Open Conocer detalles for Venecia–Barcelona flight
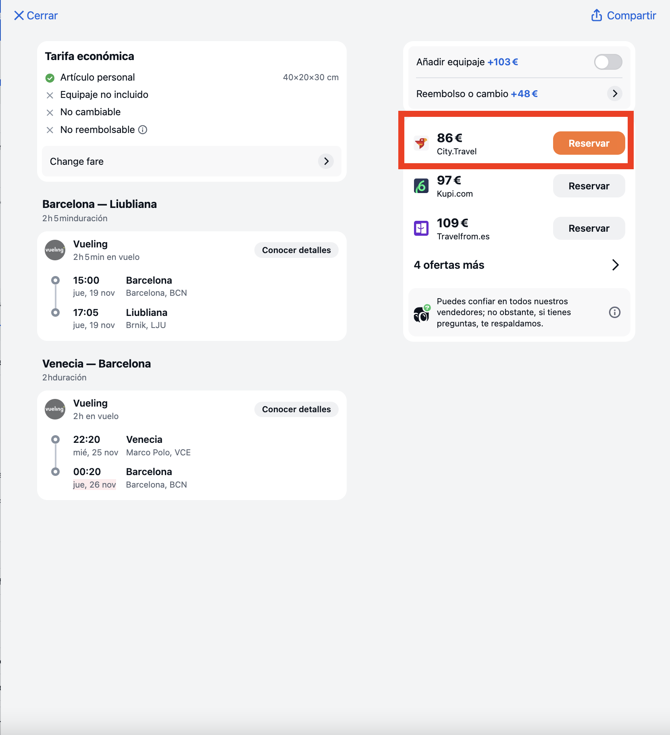 click(x=296, y=409)
